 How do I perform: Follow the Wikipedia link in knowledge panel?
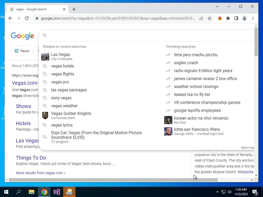(245, 172)
